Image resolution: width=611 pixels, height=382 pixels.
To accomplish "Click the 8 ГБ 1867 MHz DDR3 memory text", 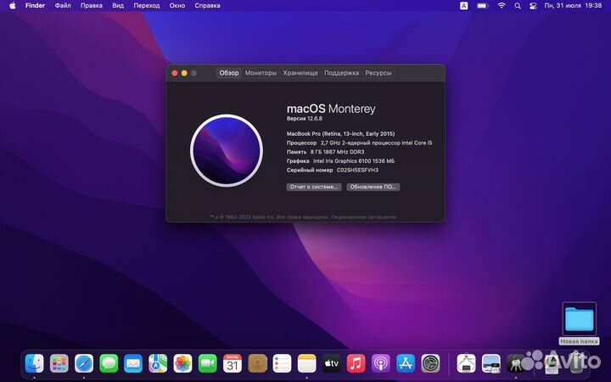I will click(337, 152).
